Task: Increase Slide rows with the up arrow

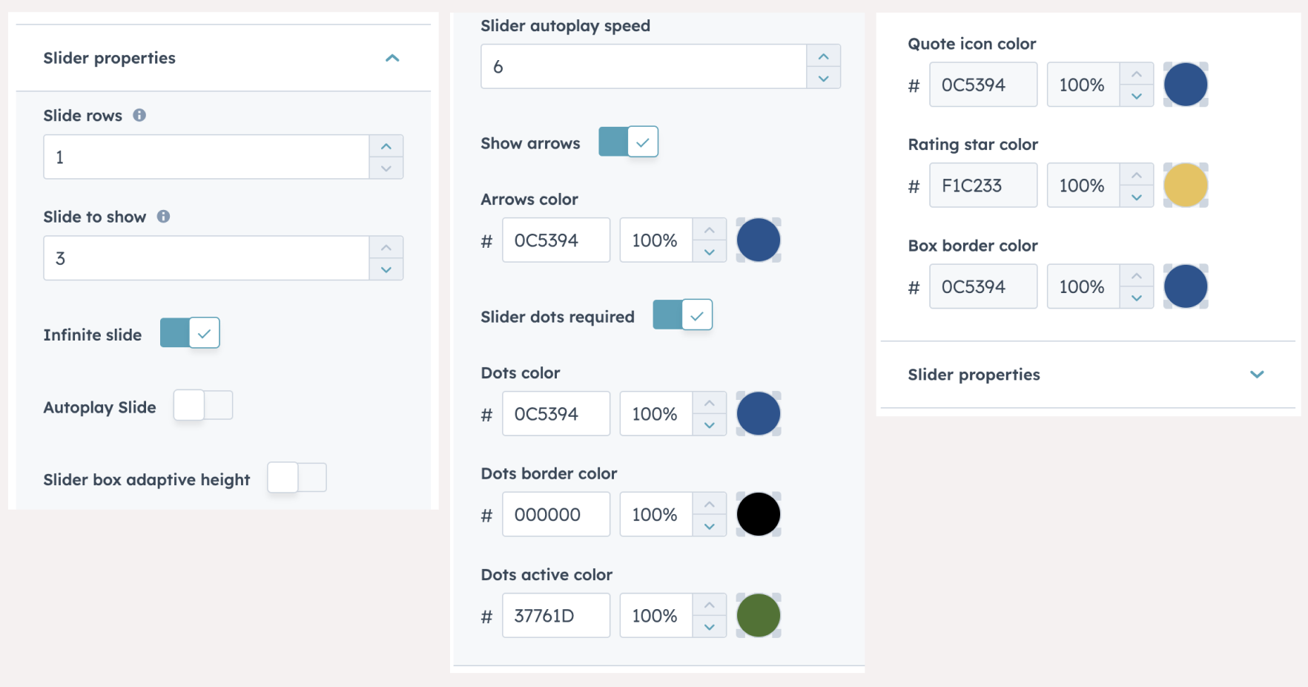Action: click(x=386, y=146)
